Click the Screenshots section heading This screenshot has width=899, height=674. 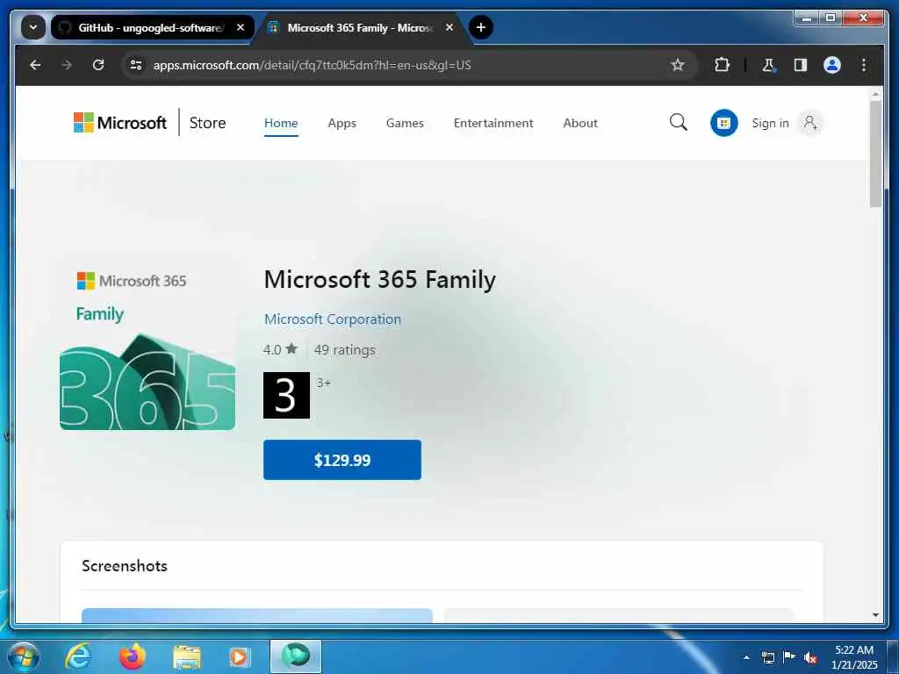[x=125, y=566]
